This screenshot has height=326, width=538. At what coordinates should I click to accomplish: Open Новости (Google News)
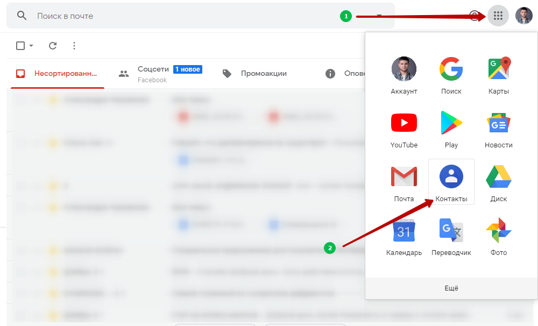[499, 130]
